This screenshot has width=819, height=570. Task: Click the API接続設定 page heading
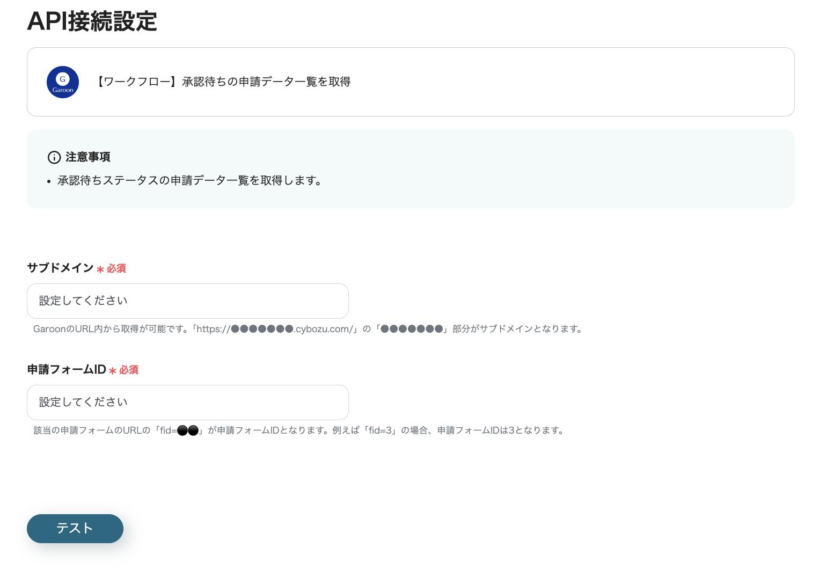(92, 21)
